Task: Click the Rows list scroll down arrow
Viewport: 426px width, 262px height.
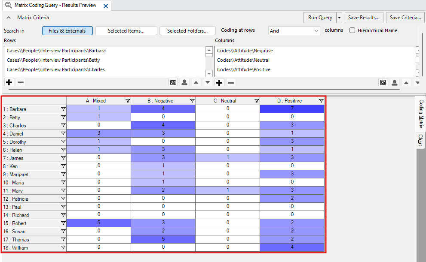Action: [x=209, y=73]
